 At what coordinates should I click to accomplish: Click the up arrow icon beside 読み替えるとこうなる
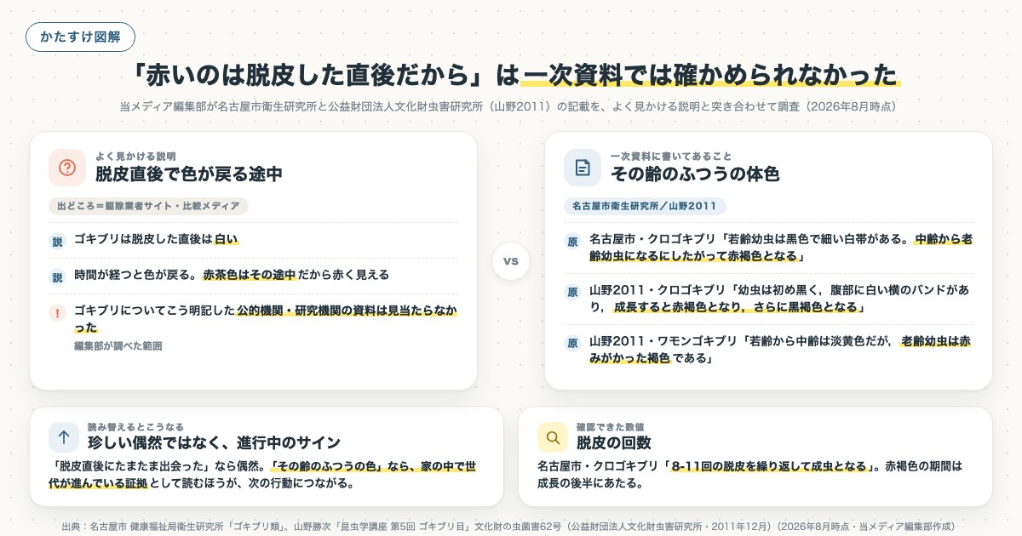[x=64, y=437]
